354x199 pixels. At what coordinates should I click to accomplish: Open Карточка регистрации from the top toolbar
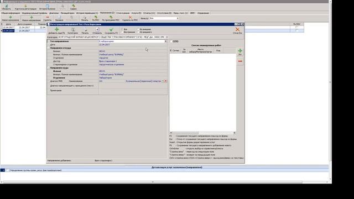[25, 7]
